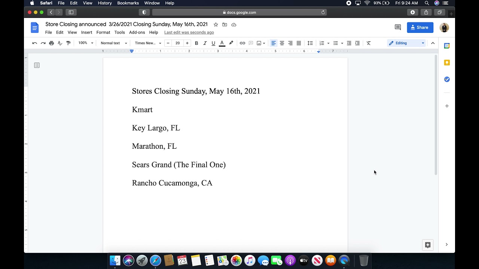Set right text alignment
This screenshot has width=479, height=269.
[x=290, y=43]
